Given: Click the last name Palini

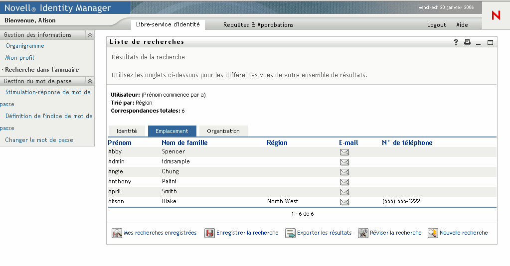Looking at the screenshot, I should pyautogui.click(x=169, y=181).
